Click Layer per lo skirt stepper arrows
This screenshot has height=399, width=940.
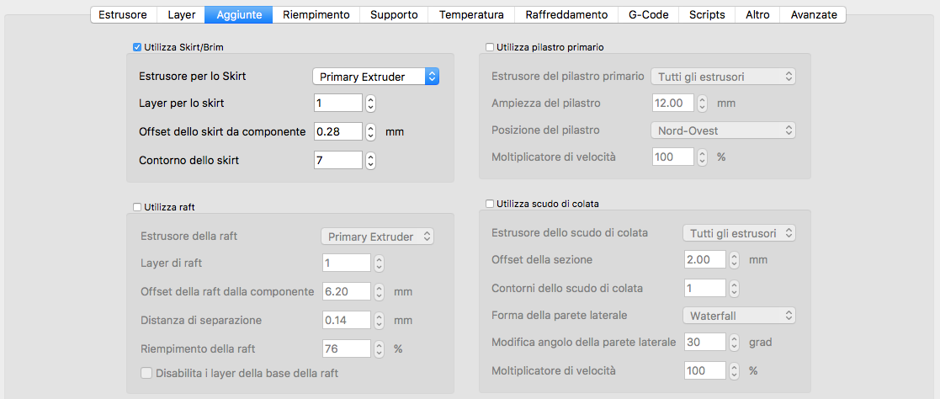tap(371, 104)
